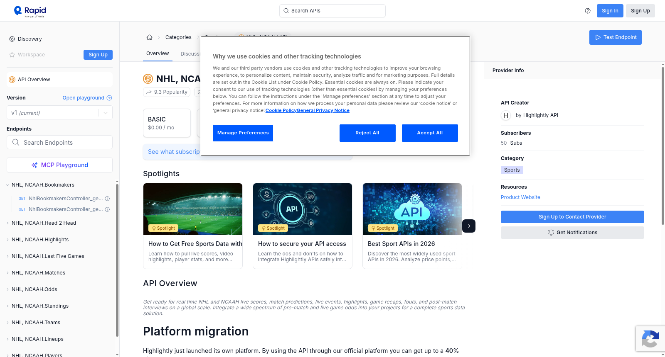
Task: Click the reCAPTCHA badge
Action: pos(650,339)
